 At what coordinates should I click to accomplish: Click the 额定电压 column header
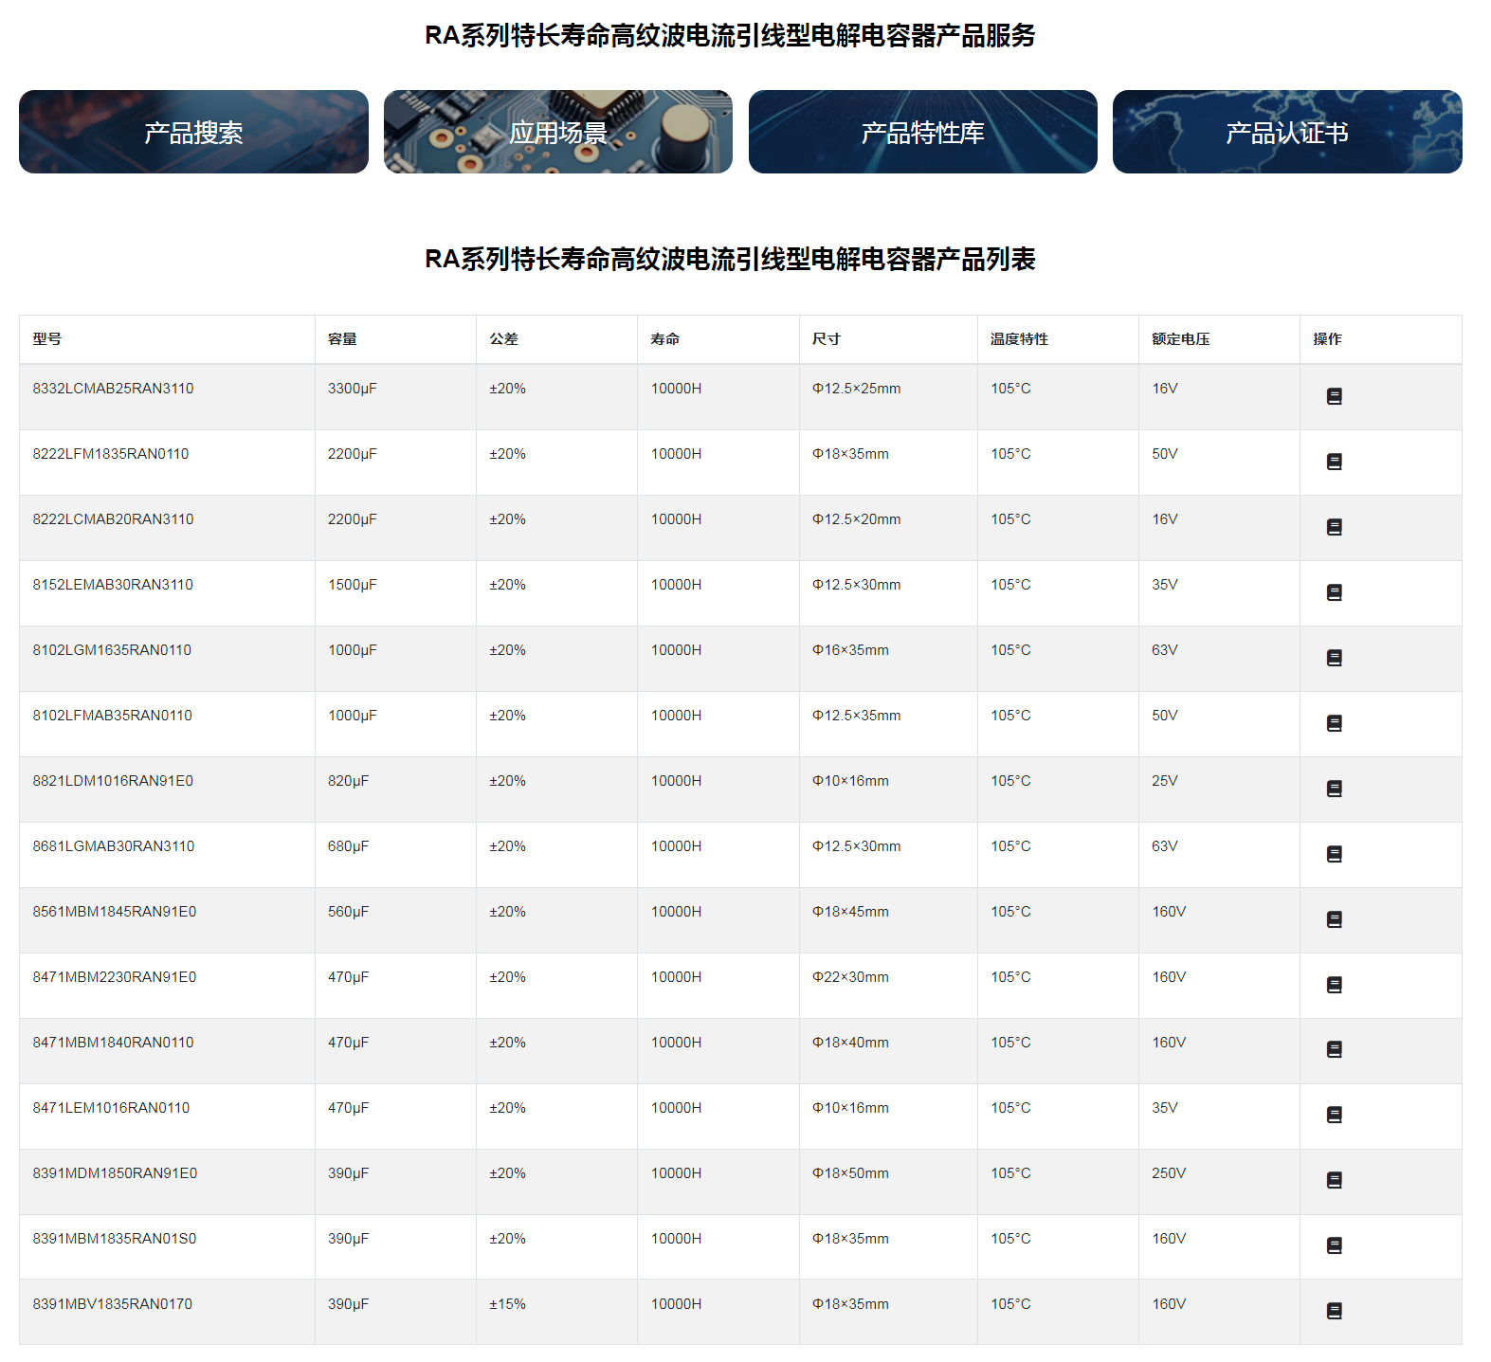pos(1180,339)
